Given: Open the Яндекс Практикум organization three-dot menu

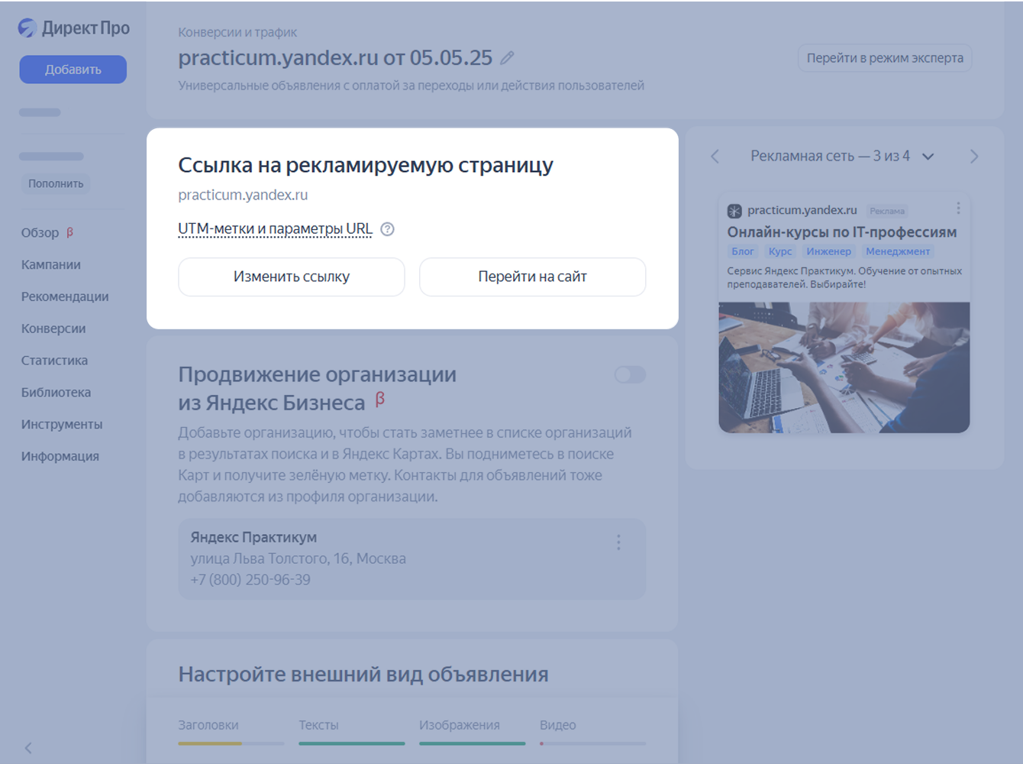Looking at the screenshot, I should 618,542.
